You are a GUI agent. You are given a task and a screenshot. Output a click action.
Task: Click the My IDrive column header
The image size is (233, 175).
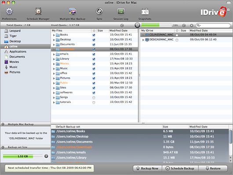pos(157,30)
